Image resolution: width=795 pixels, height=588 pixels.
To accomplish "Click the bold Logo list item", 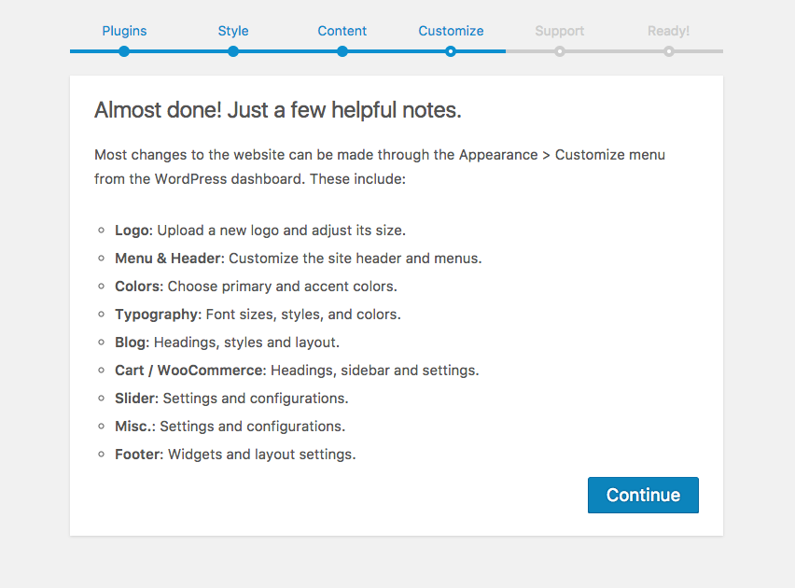I will 133,230.
